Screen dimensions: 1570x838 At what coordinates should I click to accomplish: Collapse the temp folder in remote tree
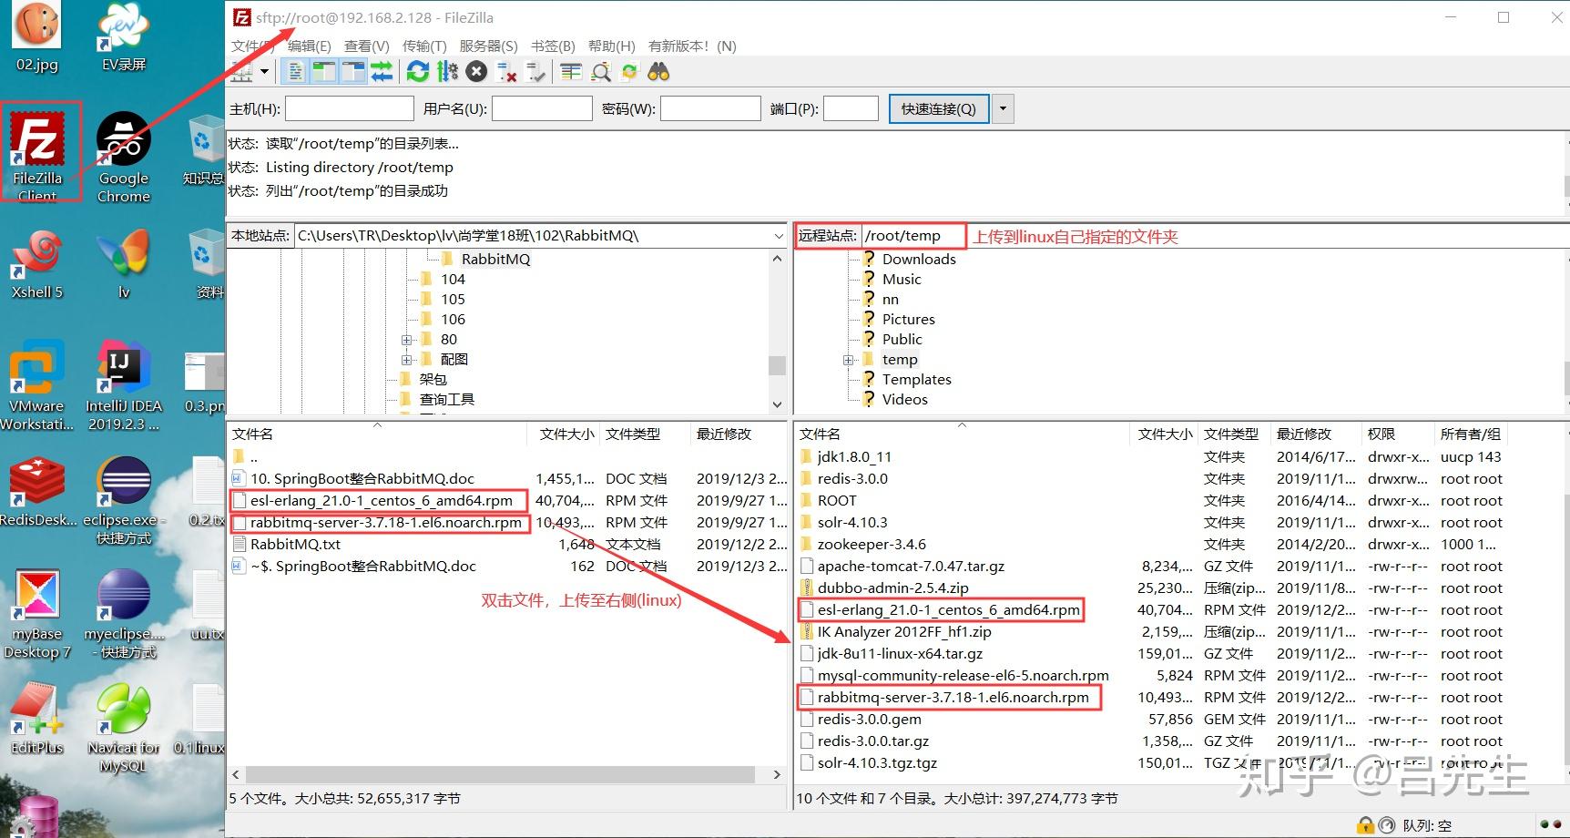[x=848, y=359]
